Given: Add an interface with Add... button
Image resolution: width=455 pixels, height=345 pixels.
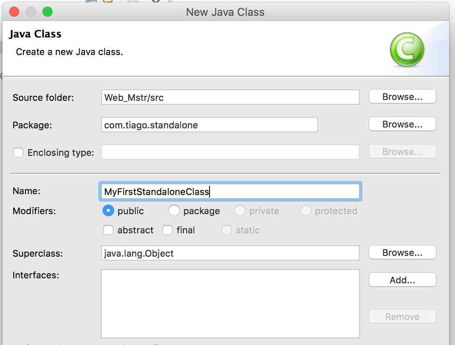Looking at the screenshot, I should pyautogui.click(x=402, y=280).
